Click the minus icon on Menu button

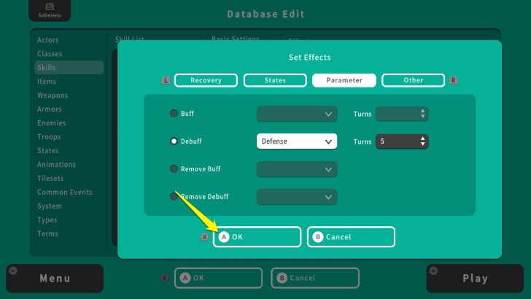[x=13, y=271]
